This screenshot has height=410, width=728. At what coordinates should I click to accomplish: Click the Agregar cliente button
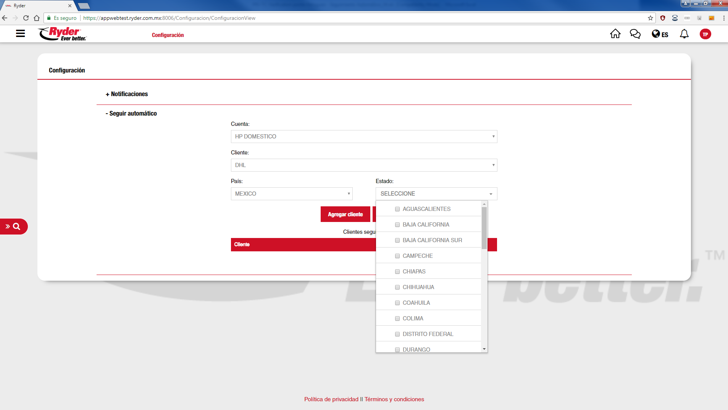[345, 214]
